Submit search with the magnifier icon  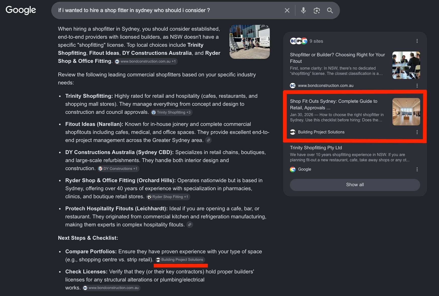click(330, 10)
